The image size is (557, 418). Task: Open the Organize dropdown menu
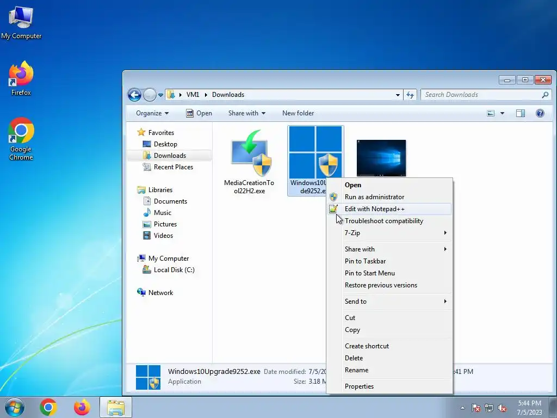pyautogui.click(x=152, y=113)
